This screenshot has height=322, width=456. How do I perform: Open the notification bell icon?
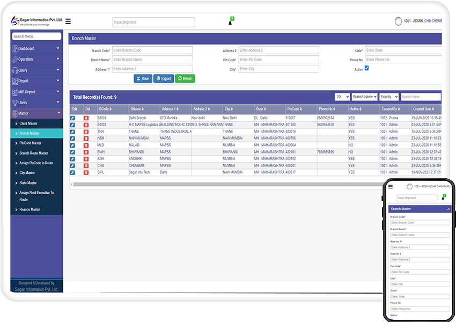click(x=230, y=23)
